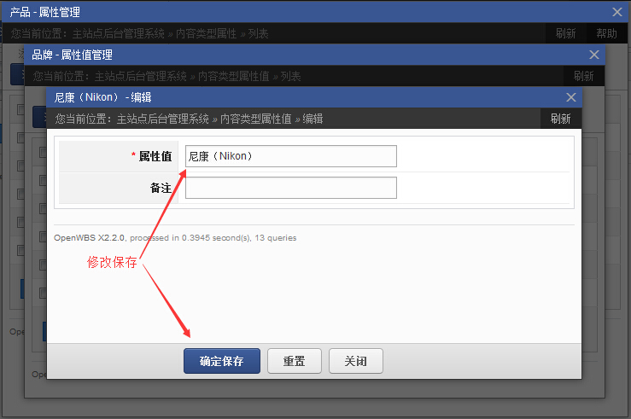Click 列表 breadcrumb in 品牌 - 属性值管理 window
This screenshot has height=419, width=631.
[290, 76]
